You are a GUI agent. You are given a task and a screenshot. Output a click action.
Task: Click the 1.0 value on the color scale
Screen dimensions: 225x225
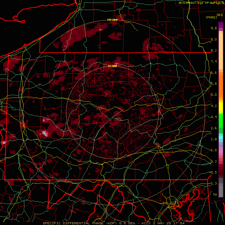(x=214, y=150)
